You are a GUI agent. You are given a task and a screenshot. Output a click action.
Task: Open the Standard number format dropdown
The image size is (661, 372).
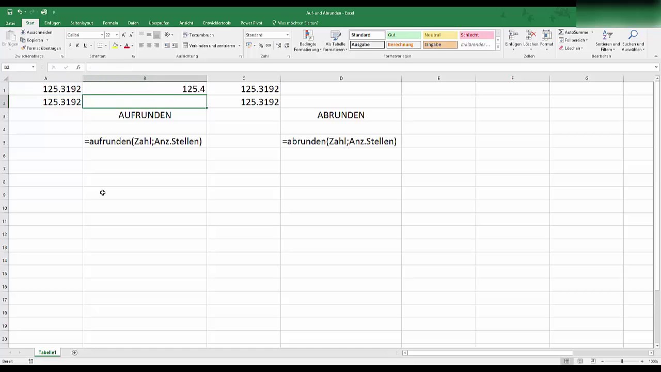288,35
